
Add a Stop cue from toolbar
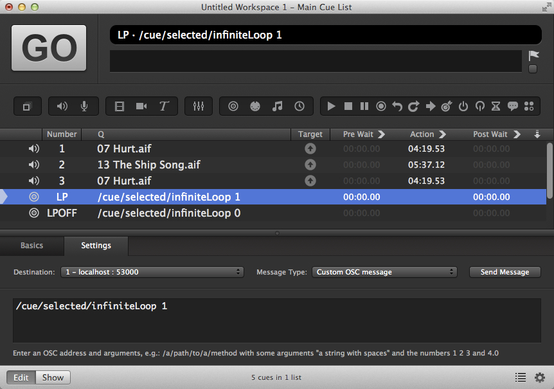pos(348,106)
